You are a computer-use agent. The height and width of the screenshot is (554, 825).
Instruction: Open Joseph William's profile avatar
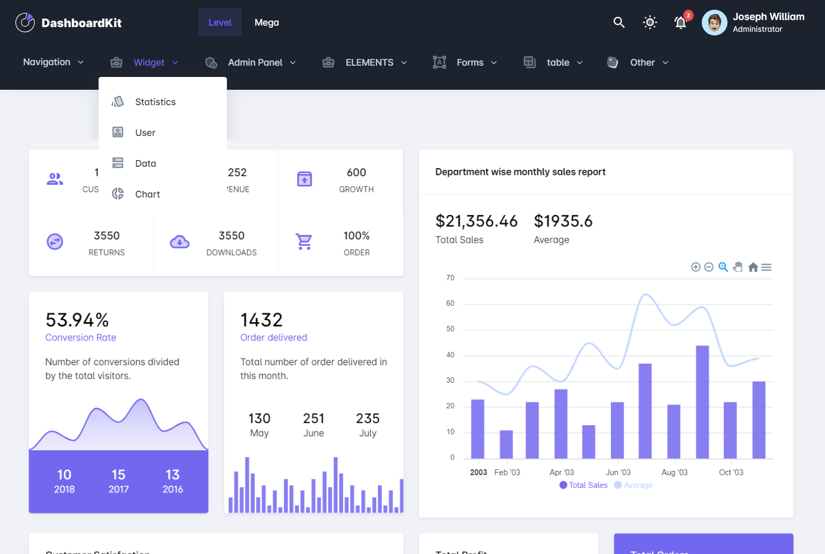(x=714, y=23)
